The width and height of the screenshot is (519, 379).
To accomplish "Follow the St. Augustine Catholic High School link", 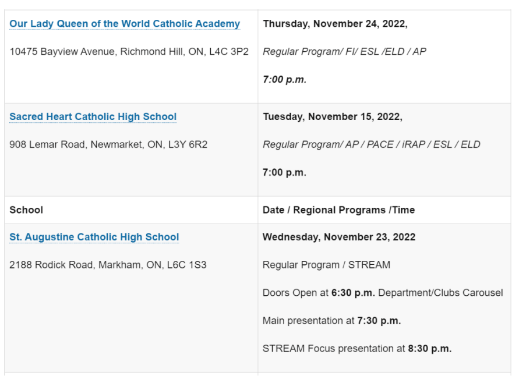I will 94,237.
